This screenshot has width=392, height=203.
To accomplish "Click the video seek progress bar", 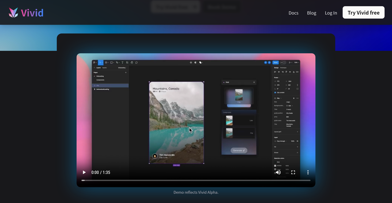I will [196, 180].
